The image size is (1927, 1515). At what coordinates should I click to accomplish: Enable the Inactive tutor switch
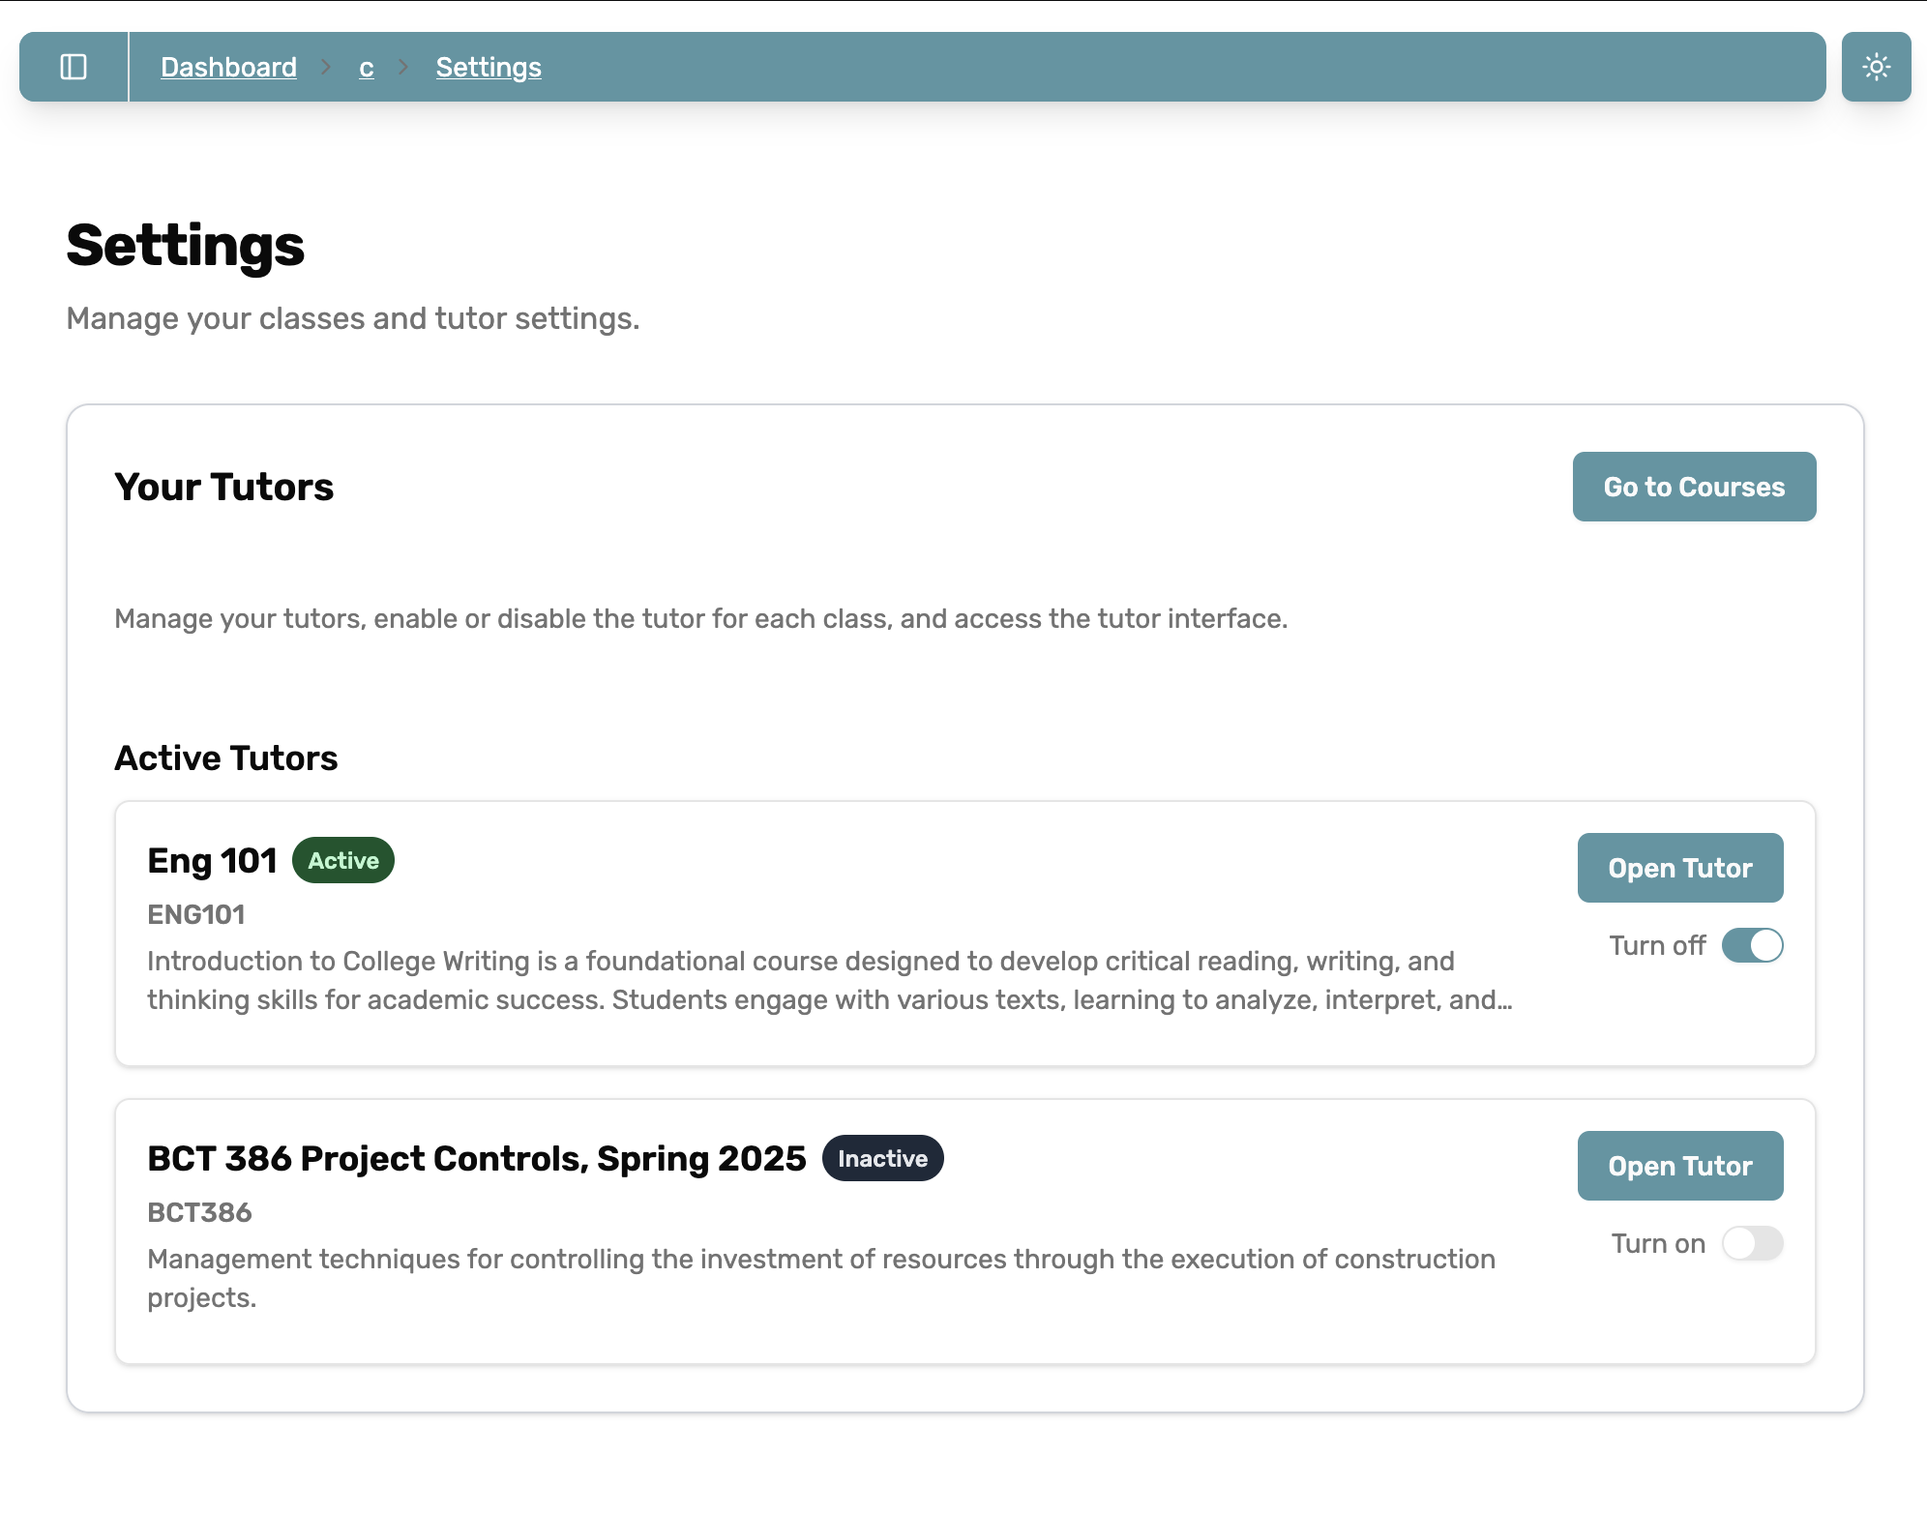click(x=1753, y=1243)
